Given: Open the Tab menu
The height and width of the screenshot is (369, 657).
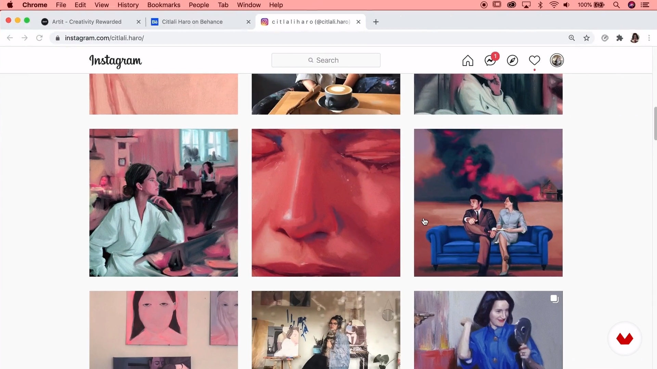Looking at the screenshot, I should [223, 5].
